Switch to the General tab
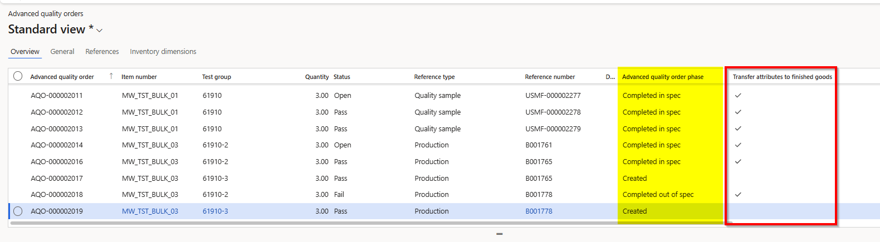880x242 pixels. click(x=62, y=52)
